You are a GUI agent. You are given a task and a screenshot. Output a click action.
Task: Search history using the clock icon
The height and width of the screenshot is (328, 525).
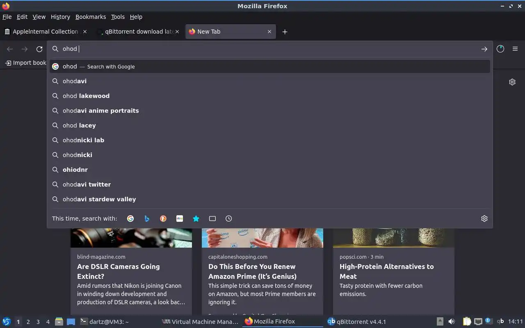229,219
